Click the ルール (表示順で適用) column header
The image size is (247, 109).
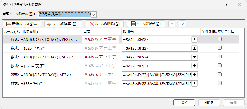click(x=43, y=32)
